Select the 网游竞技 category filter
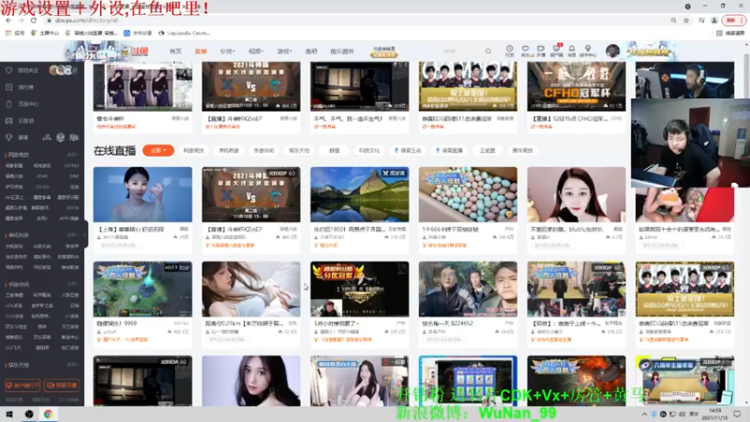Viewport: 750px width, 422px height. click(x=194, y=150)
